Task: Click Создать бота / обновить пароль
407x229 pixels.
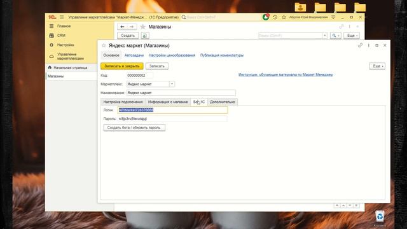Action: pyautogui.click(x=134, y=128)
